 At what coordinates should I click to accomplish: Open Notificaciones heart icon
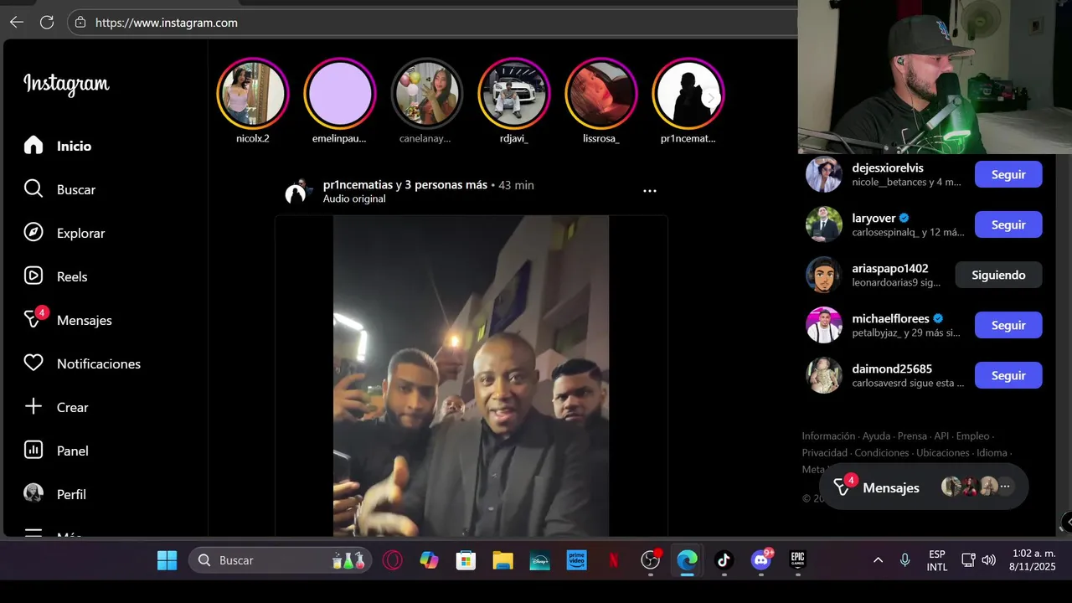[33, 363]
